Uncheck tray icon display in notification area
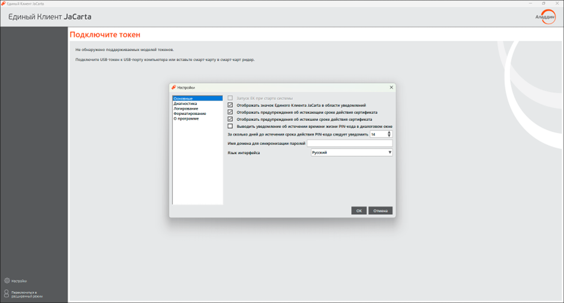Screen dimensions: 564x303 [230, 105]
